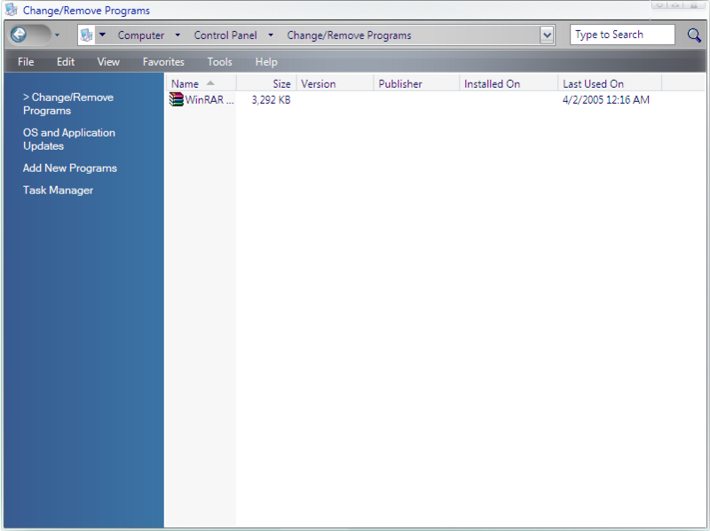This screenshot has width=710, height=531.
Task: Open the Edit menu
Action: tap(66, 62)
